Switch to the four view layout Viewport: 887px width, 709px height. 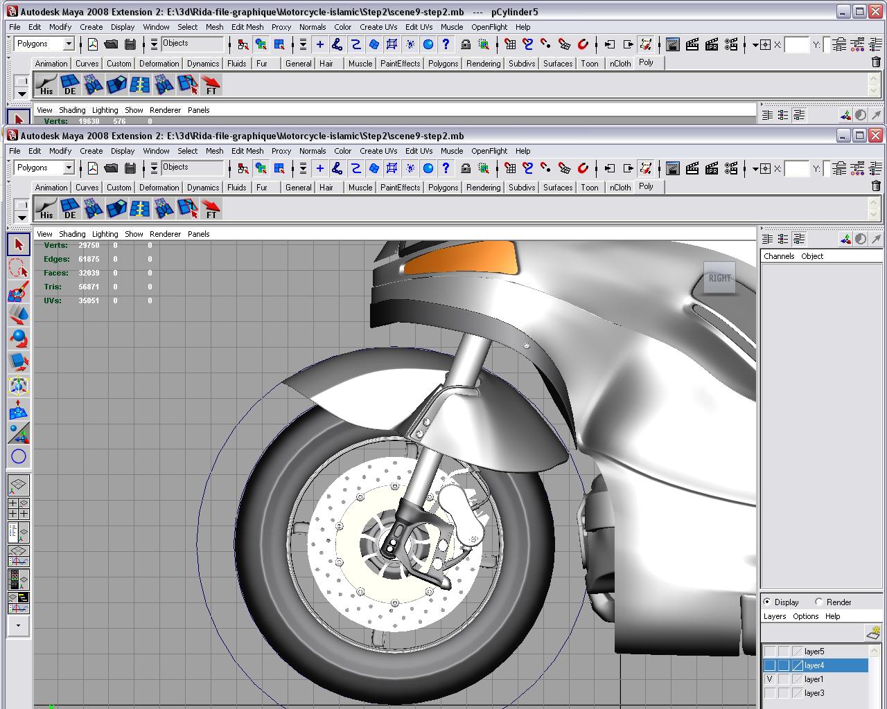pyautogui.click(x=19, y=509)
